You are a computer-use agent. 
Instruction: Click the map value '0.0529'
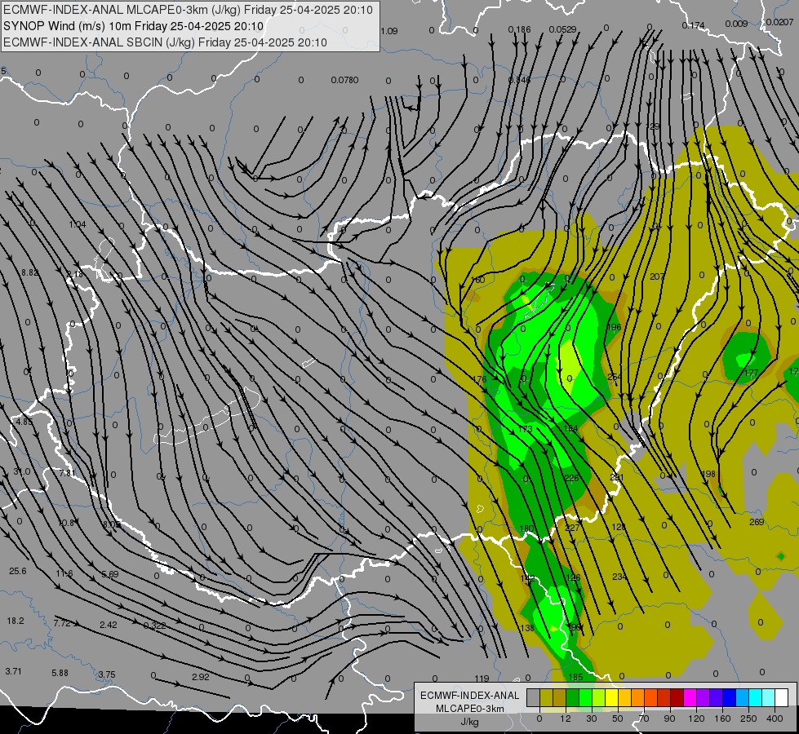point(562,29)
